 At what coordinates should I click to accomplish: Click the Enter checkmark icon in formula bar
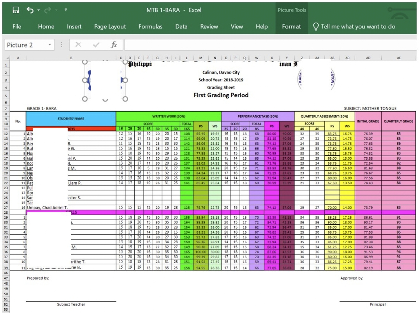click(x=96, y=45)
